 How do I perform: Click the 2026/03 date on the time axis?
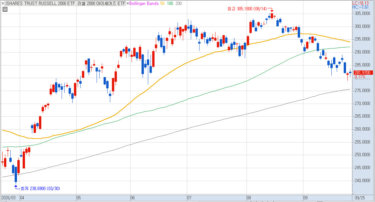pyautogui.click(x=8, y=198)
